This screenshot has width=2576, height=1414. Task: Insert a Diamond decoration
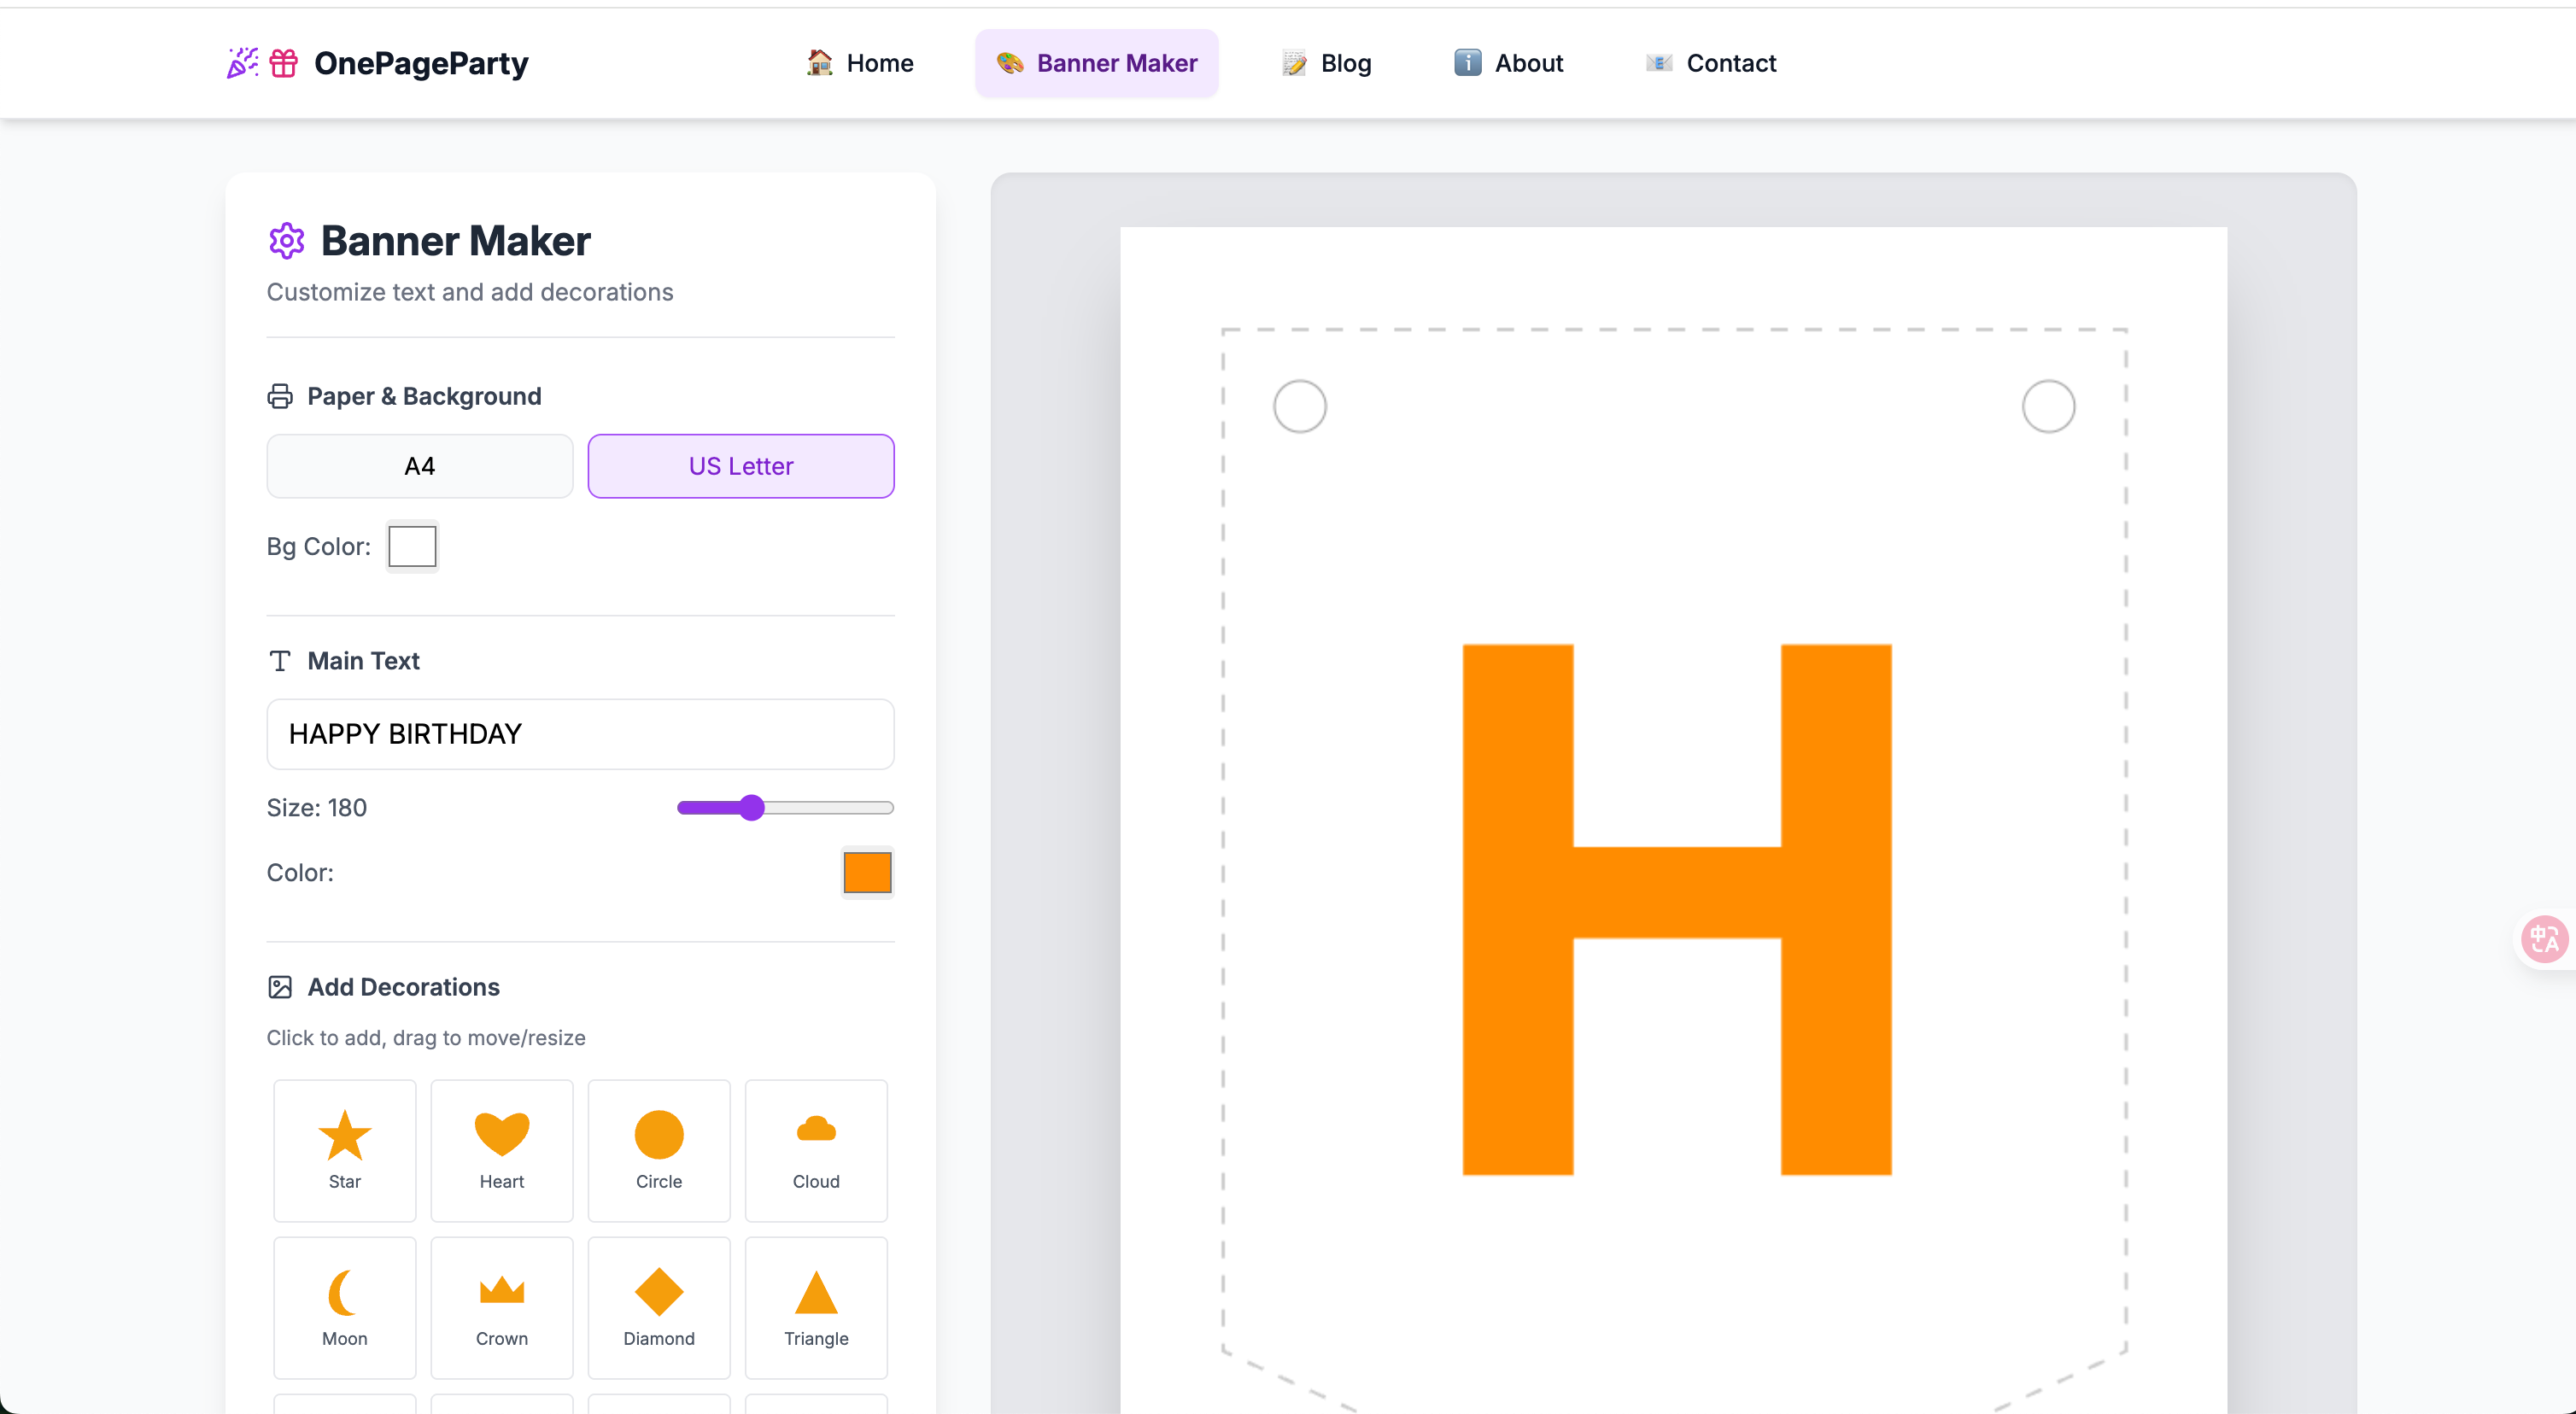(658, 1306)
